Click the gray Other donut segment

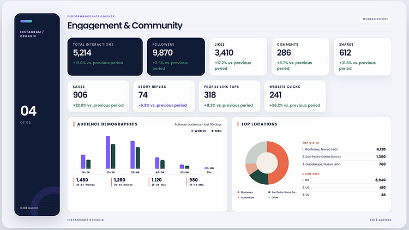[254, 152]
